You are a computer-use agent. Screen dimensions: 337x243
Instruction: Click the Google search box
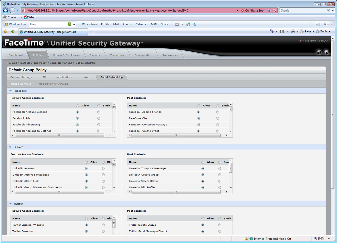pyautogui.click(x=302, y=11)
